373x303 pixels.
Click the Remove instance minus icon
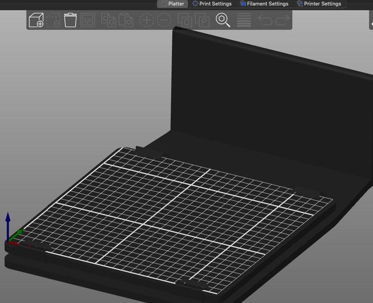(164, 20)
